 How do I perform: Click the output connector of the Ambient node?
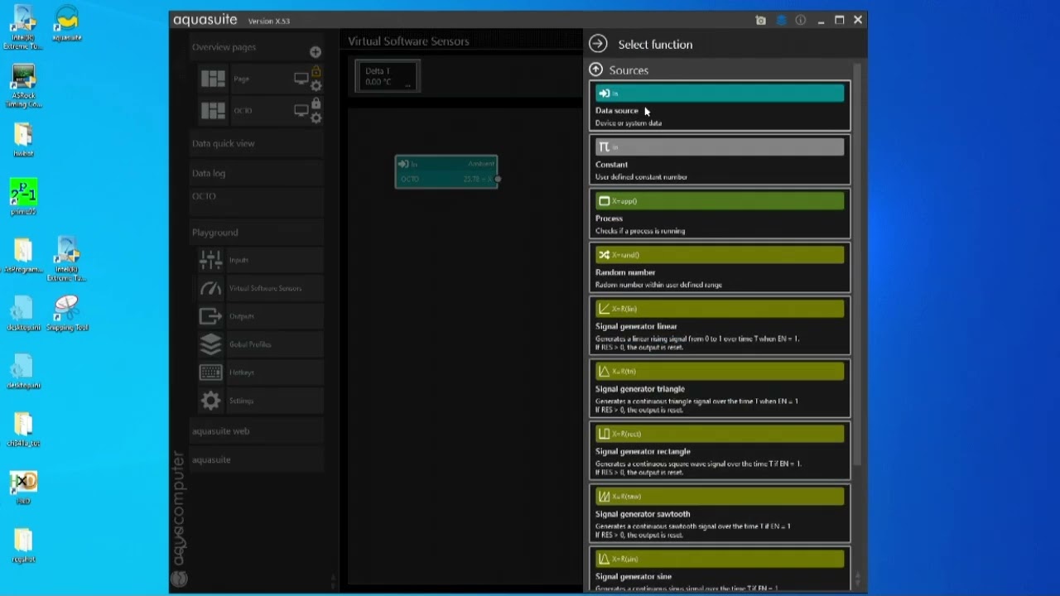tap(498, 179)
